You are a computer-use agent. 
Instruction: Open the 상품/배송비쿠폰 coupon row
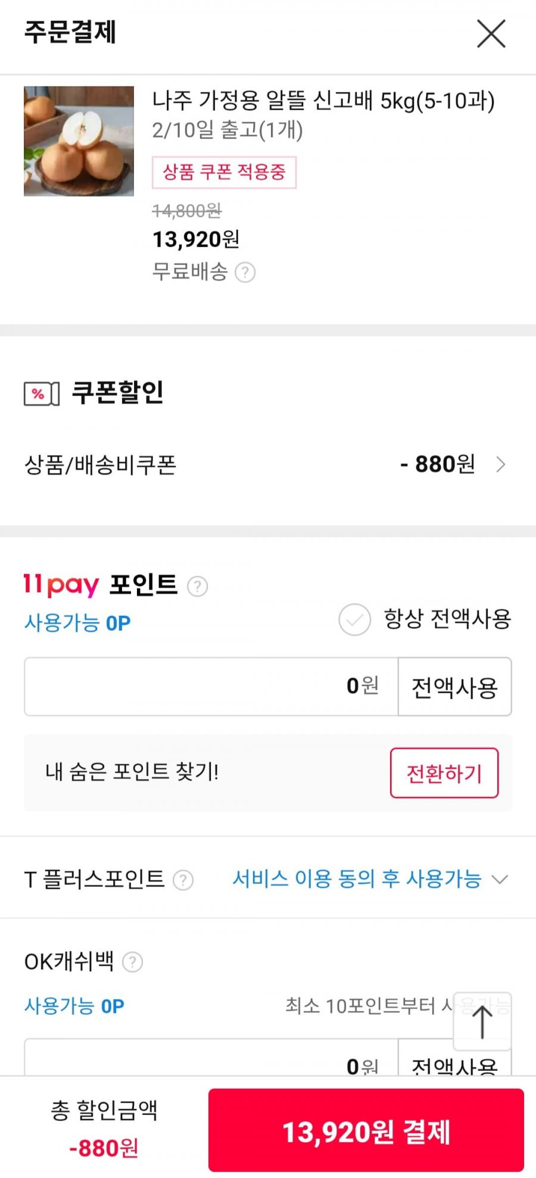pyautogui.click(x=267, y=465)
